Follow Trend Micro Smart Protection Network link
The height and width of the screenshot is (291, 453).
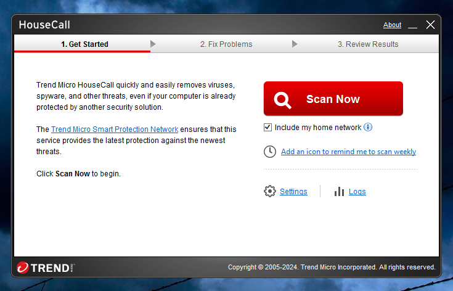(x=115, y=129)
